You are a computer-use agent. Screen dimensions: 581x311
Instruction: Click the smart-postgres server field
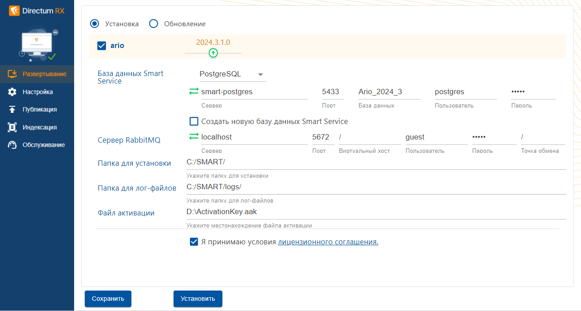click(254, 92)
